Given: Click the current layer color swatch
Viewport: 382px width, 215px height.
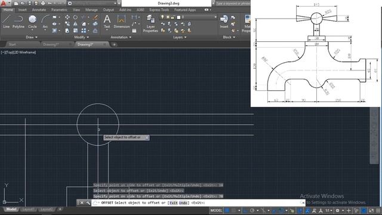Looking at the screenshot, I should tap(178, 17).
